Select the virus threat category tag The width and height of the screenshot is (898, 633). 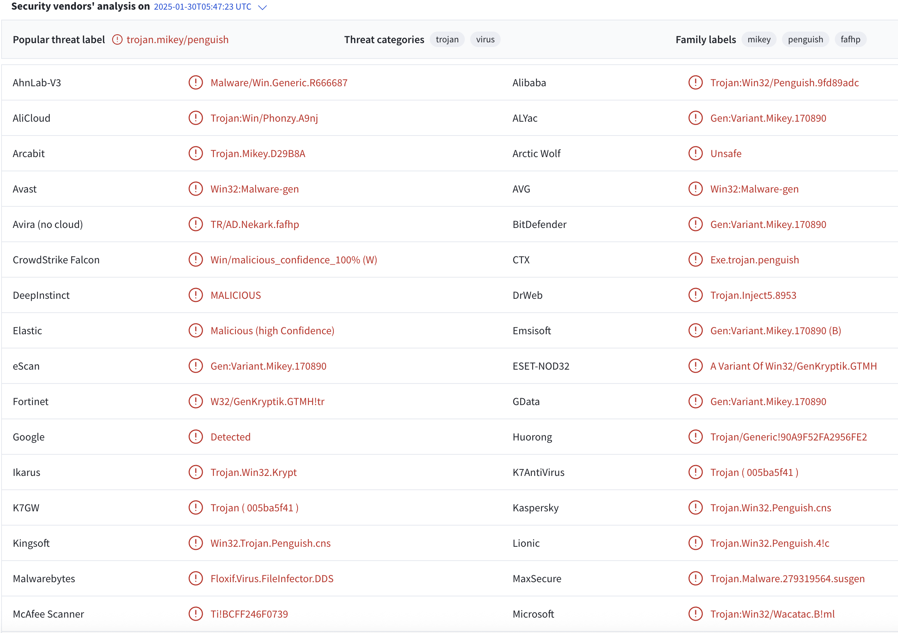click(x=485, y=39)
